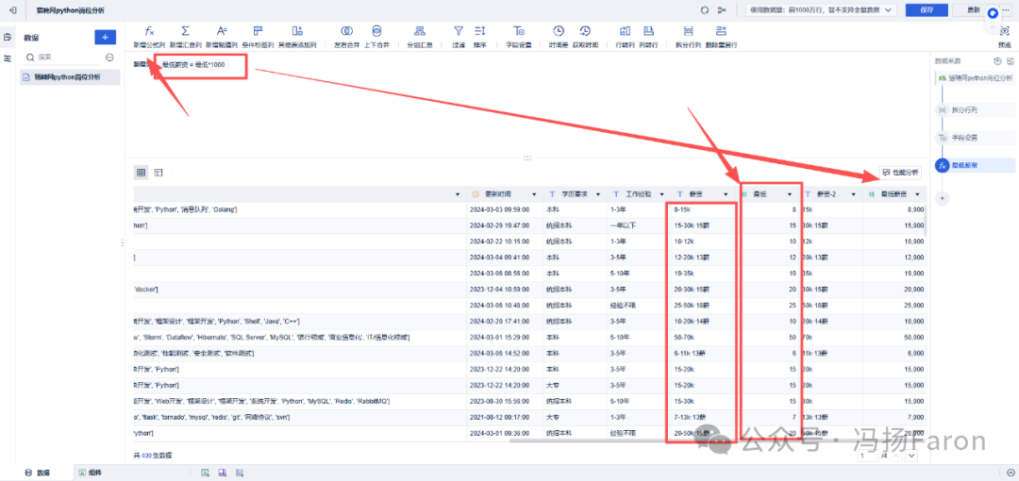Choose the 上下合并 union tool

376,37
